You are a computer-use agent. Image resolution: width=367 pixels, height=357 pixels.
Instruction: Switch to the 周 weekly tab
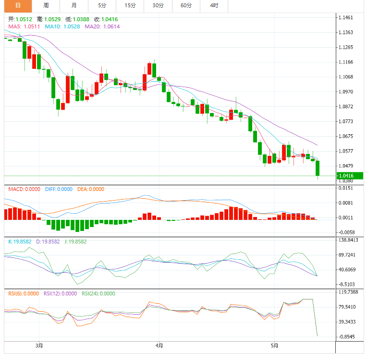point(46,6)
